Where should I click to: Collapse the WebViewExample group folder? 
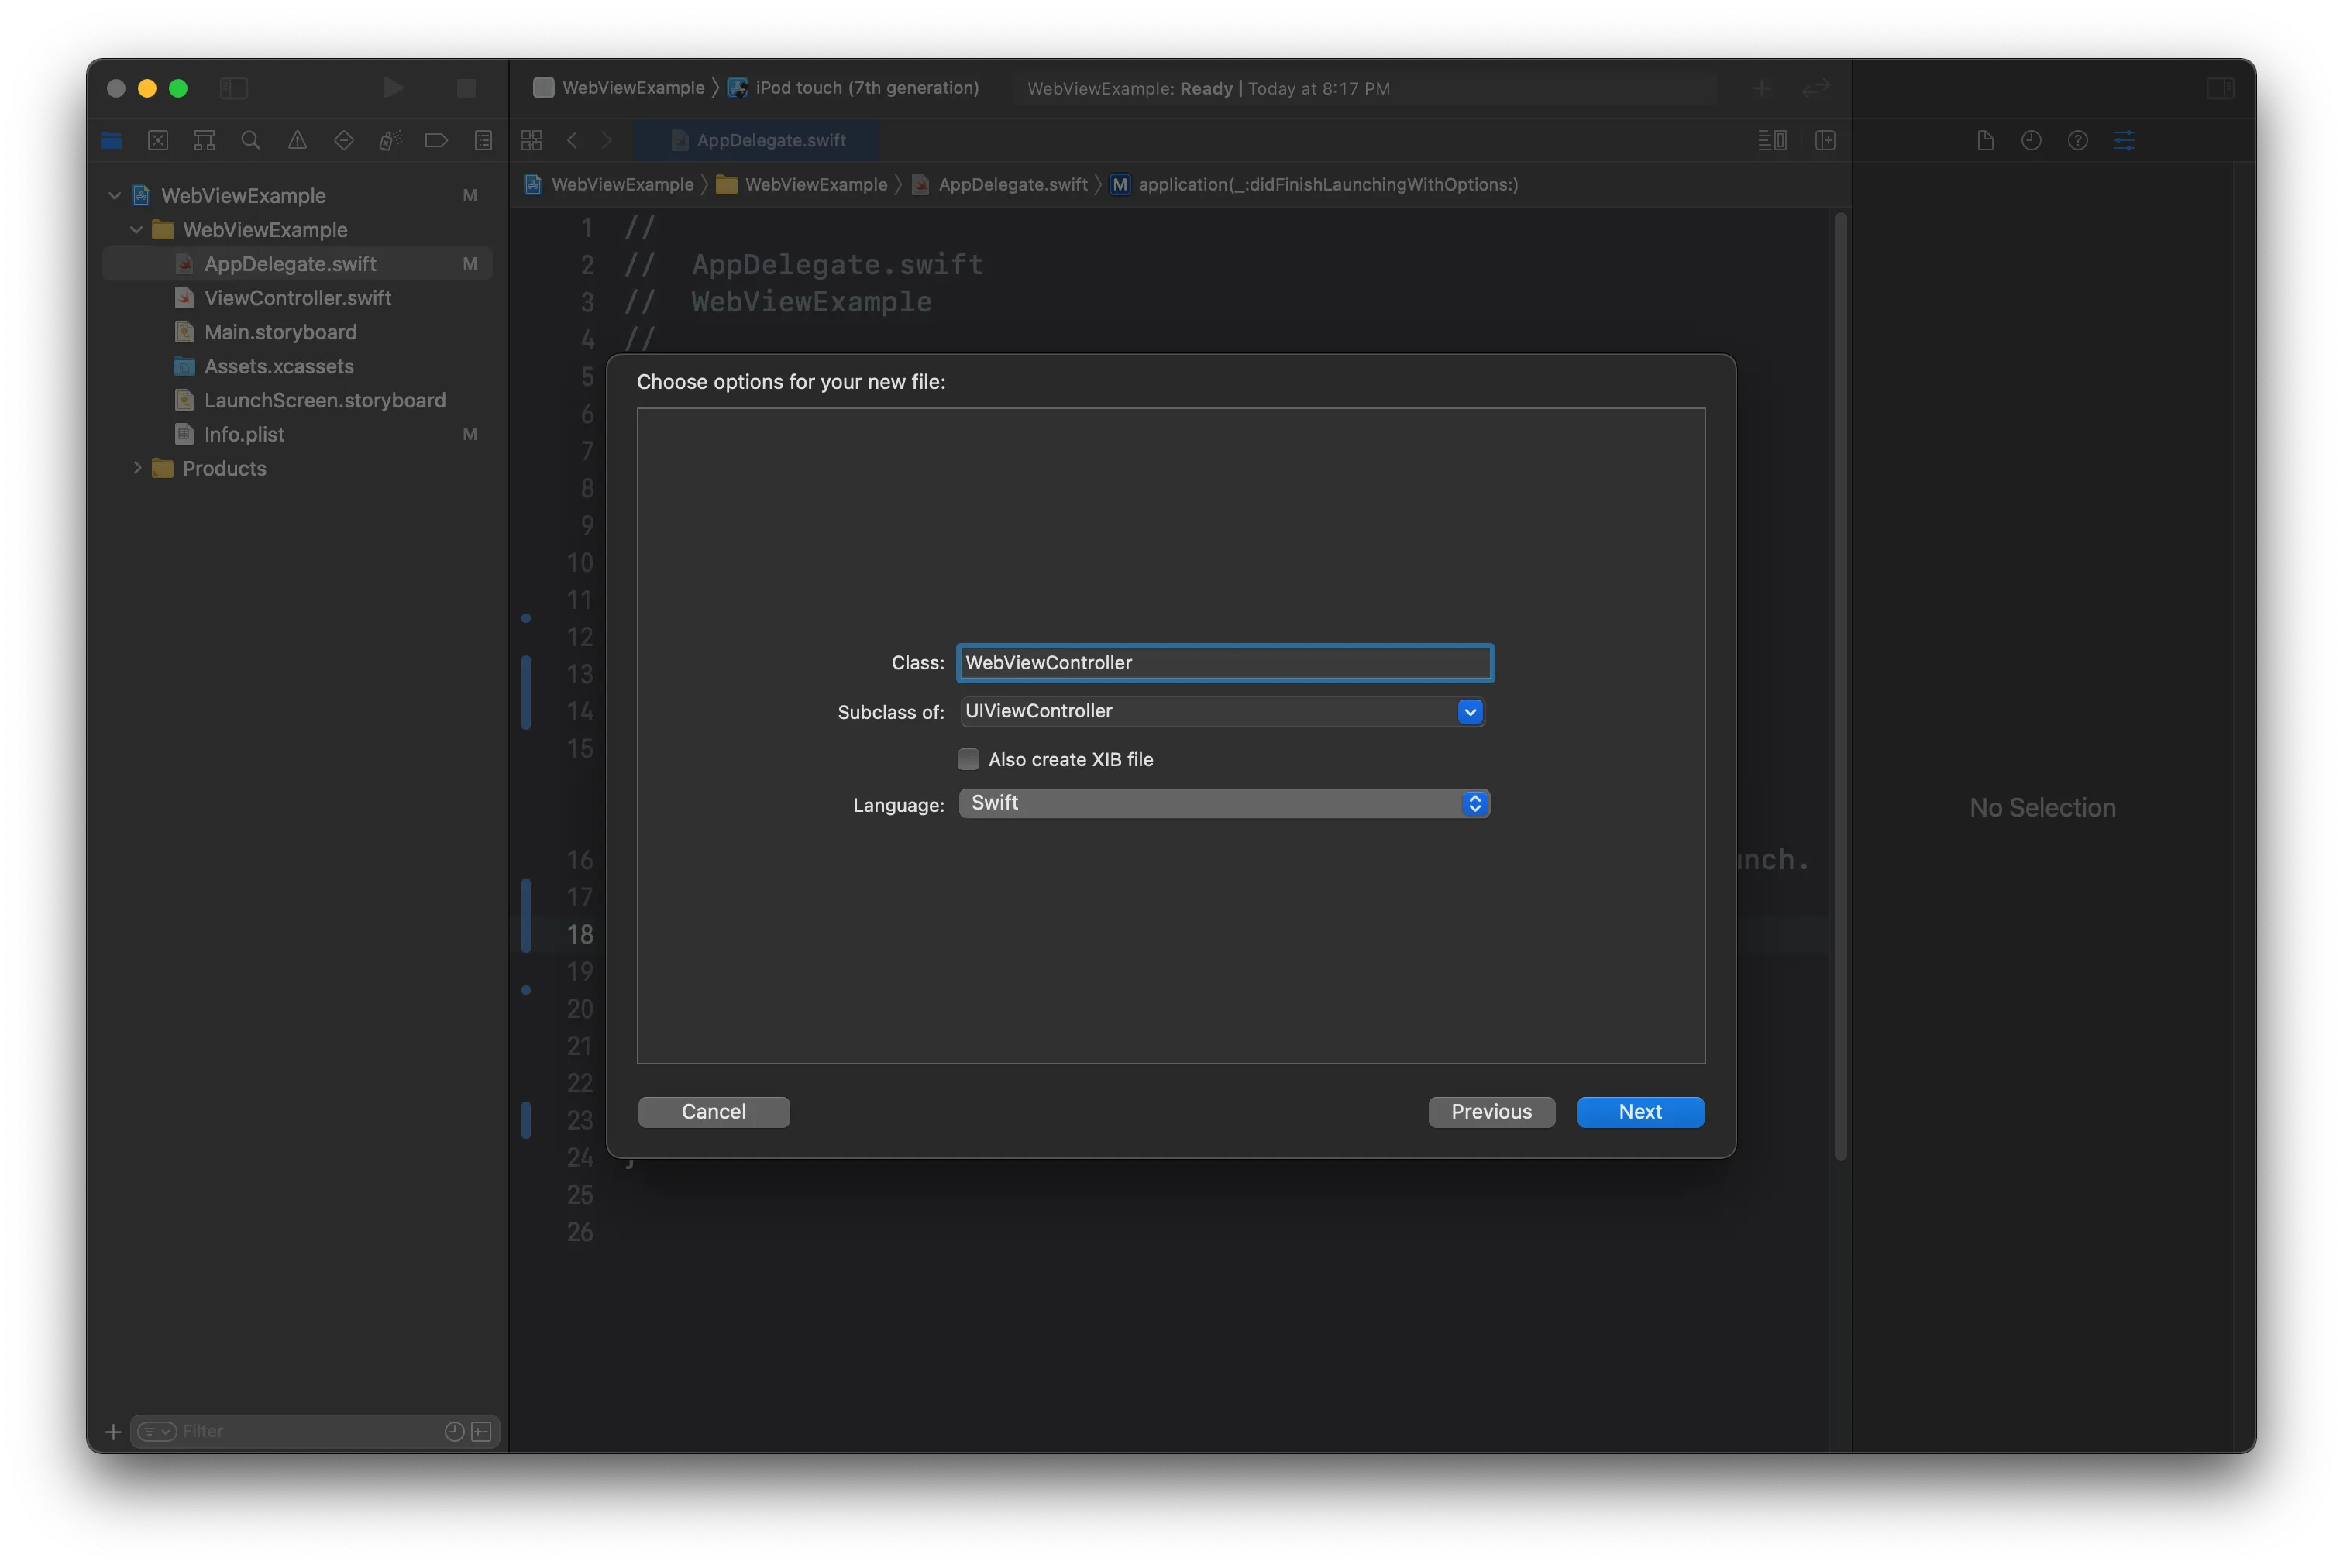[x=137, y=230]
